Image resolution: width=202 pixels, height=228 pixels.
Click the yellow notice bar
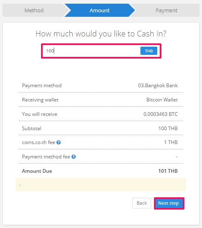(x=101, y=184)
